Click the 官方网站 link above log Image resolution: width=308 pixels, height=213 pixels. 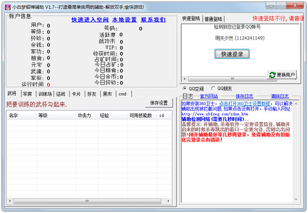coord(209,96)
